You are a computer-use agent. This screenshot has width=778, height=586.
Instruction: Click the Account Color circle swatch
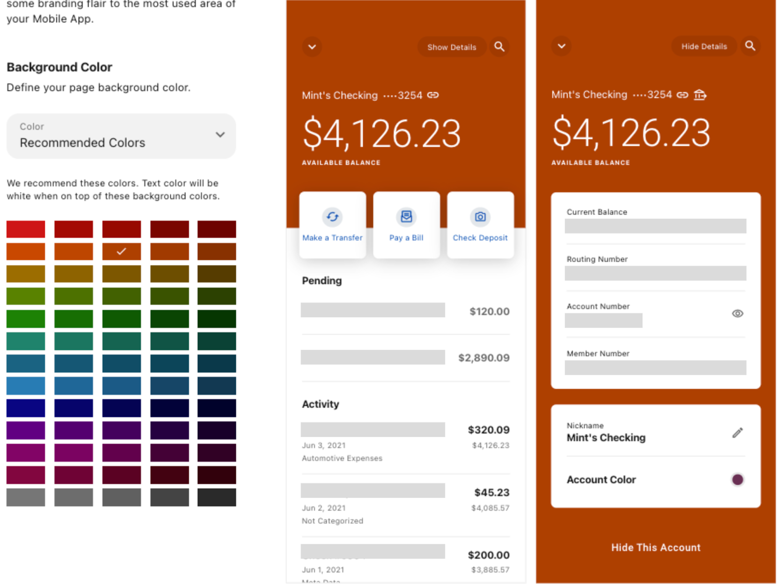(738, 480)
